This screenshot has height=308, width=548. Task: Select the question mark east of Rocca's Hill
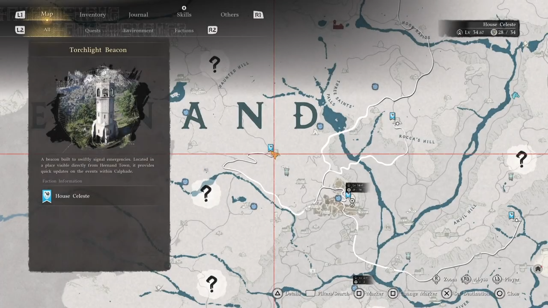pyautogui.click(x=521, y=159)
